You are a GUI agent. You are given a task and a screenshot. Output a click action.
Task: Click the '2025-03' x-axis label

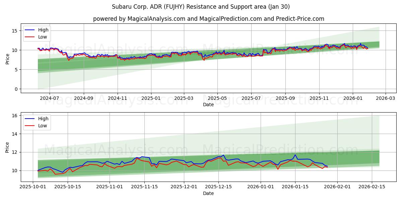click(x=184, y=98)
